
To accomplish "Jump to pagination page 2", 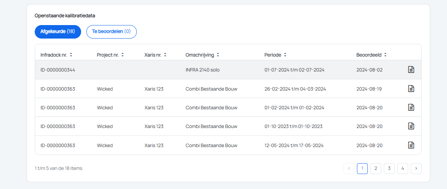I will [376, 168].
